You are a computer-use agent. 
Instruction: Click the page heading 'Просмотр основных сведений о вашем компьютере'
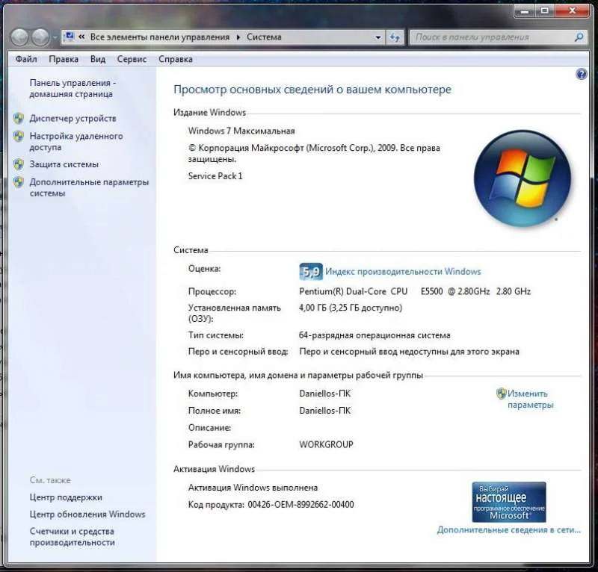(x=312, y=90)
